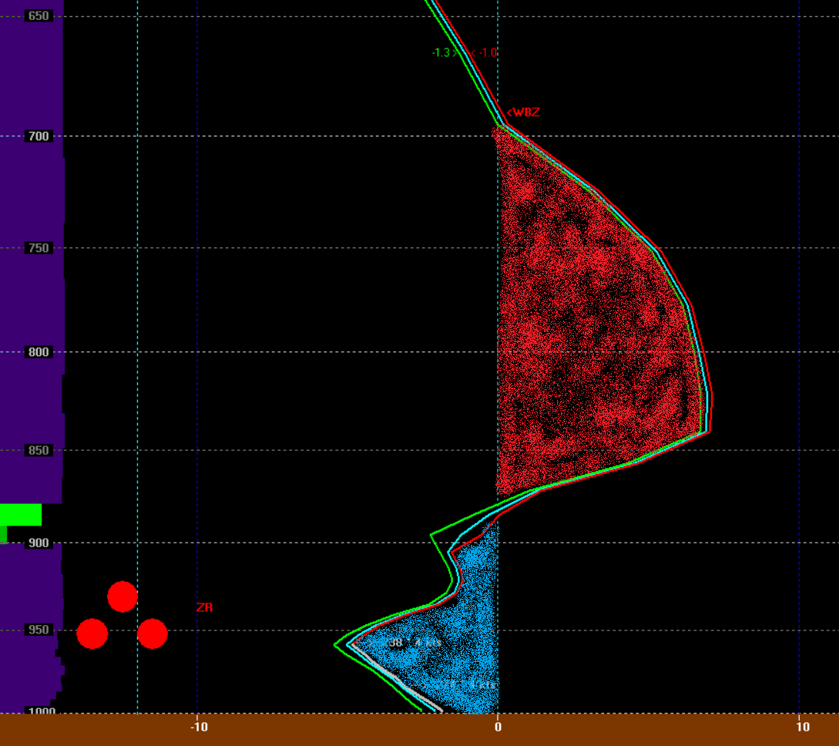This screenshot has width=839, height=746.
Task: Click the bottom-right red freezing rain circle
Action: (153, 633)
